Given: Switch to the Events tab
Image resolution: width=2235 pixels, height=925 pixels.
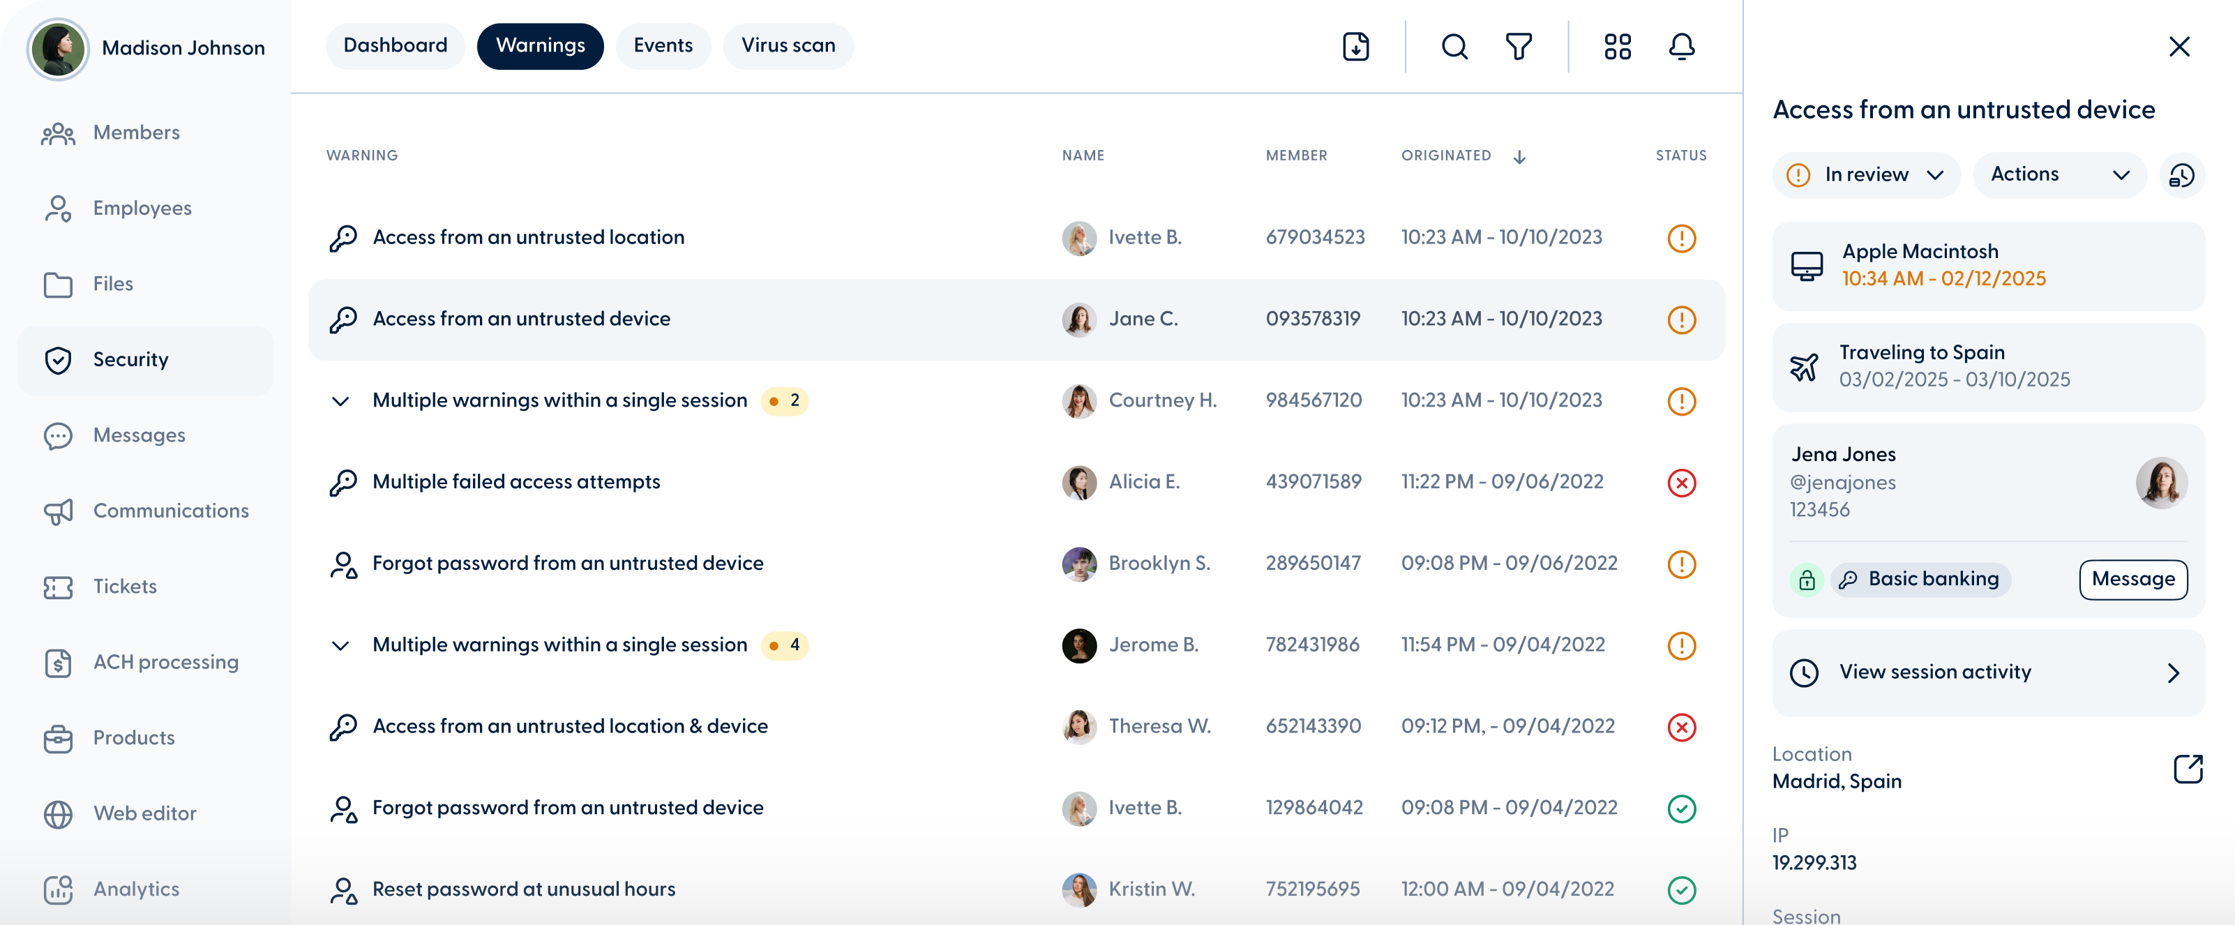Looking at the screenshot, I should (663, 46).
